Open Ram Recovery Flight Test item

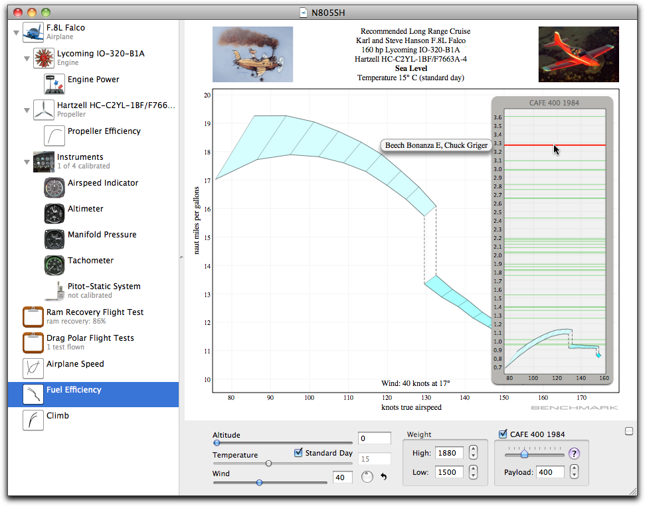click(x=94, y=316)
